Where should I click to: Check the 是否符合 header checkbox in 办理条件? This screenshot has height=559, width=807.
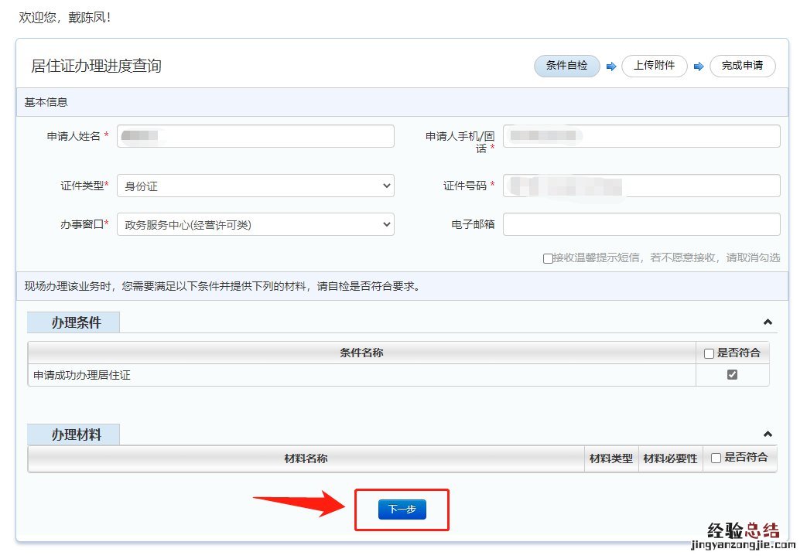coord(709,353)
